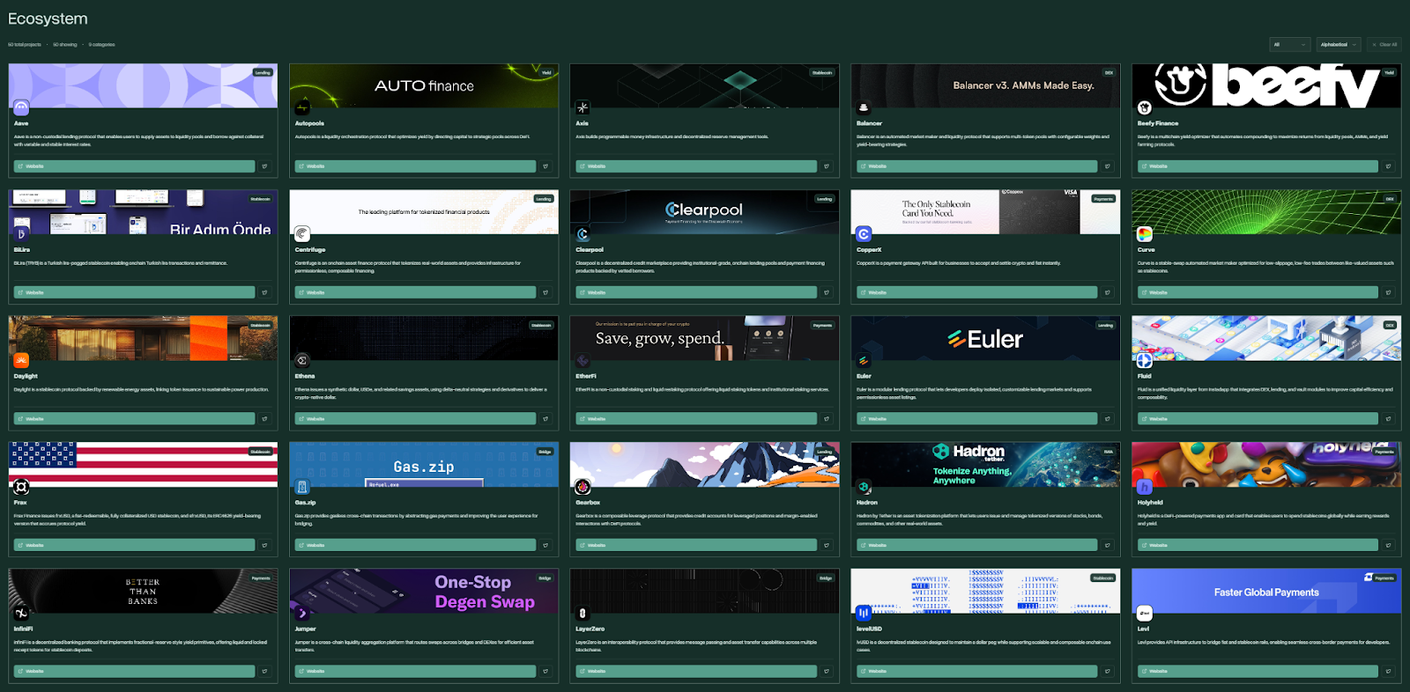1410x692 pixels.
Task: Click the Clearpool banner image
Action: (704, 212)
